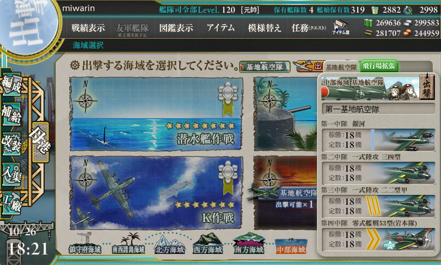Open the 入渠 docking icon
Viewport: 441px width, 265px height.
tap(12, 174)
